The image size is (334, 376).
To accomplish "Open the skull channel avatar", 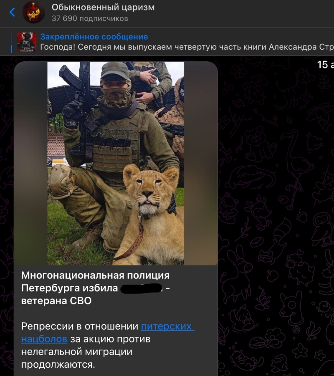I will coord(33,12).
